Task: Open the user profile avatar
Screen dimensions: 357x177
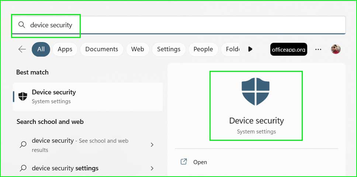Action: click(336, 49)
